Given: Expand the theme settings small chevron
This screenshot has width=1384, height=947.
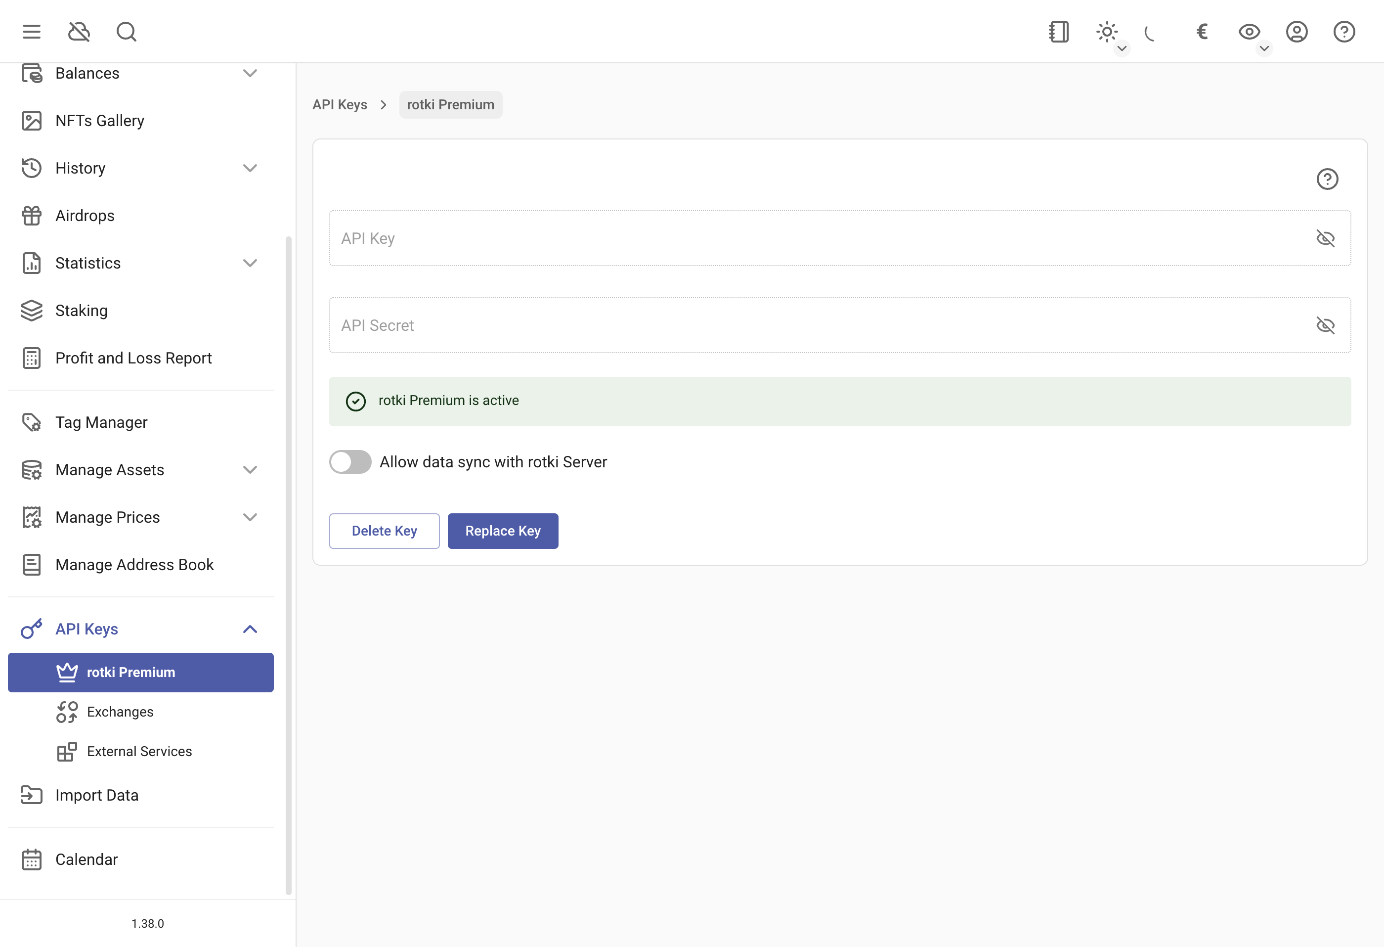Looking at the screenshot, I should (1122, 48).
